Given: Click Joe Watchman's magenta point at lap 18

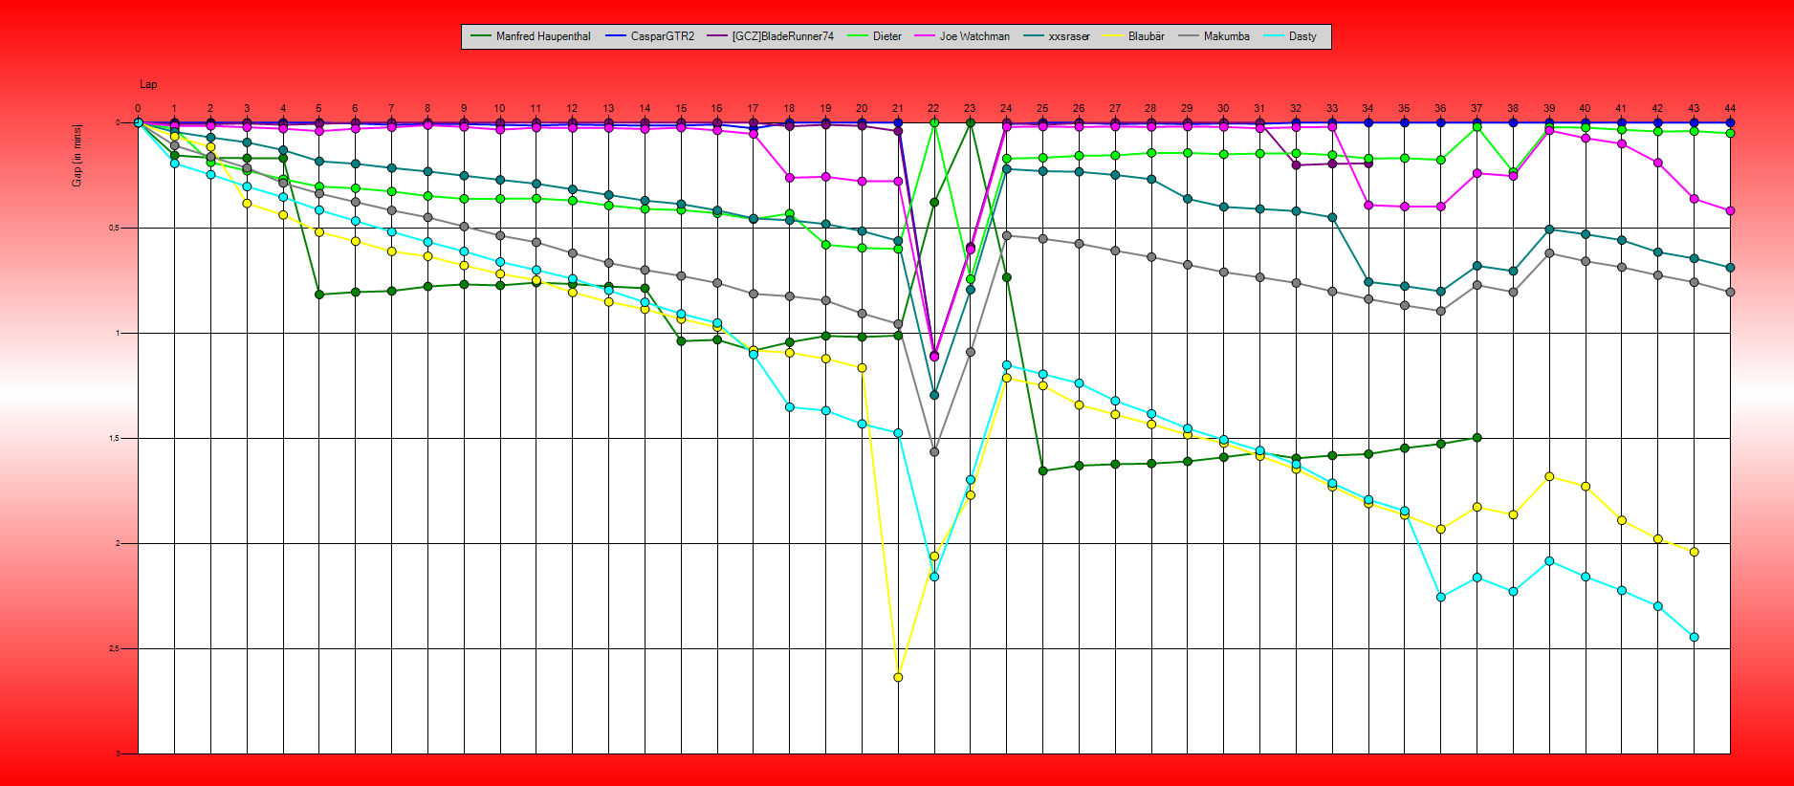Looking at the screenshot, I should [x=789, y=178].
